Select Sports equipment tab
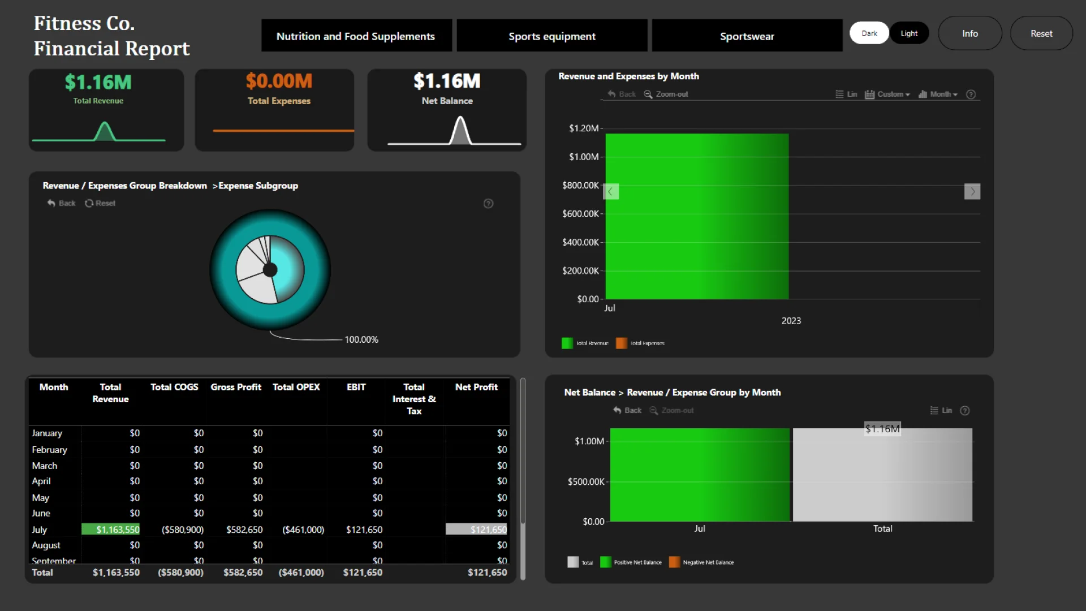1086x611 pixels. click(552, 36)
